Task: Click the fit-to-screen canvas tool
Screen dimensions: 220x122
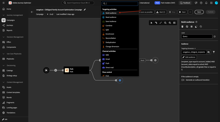Action: (x=161, y=23)
